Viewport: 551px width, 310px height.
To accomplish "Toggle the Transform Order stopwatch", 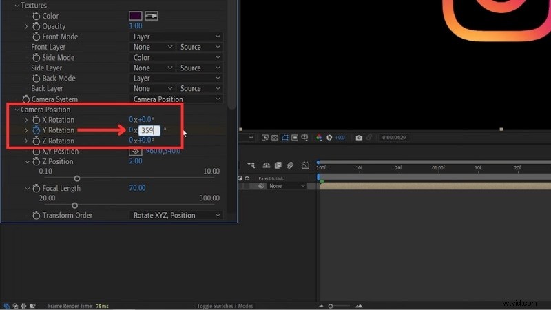I will (x=36, y=215).
